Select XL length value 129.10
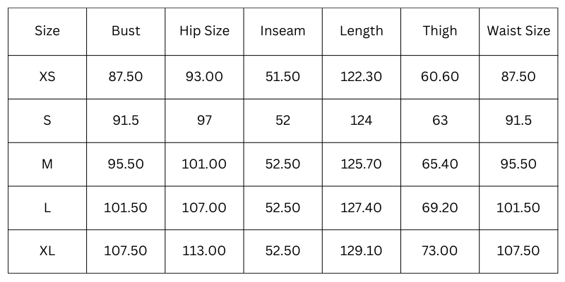The height and width of the screenshot is (282, 565). (x=361, y=251)
